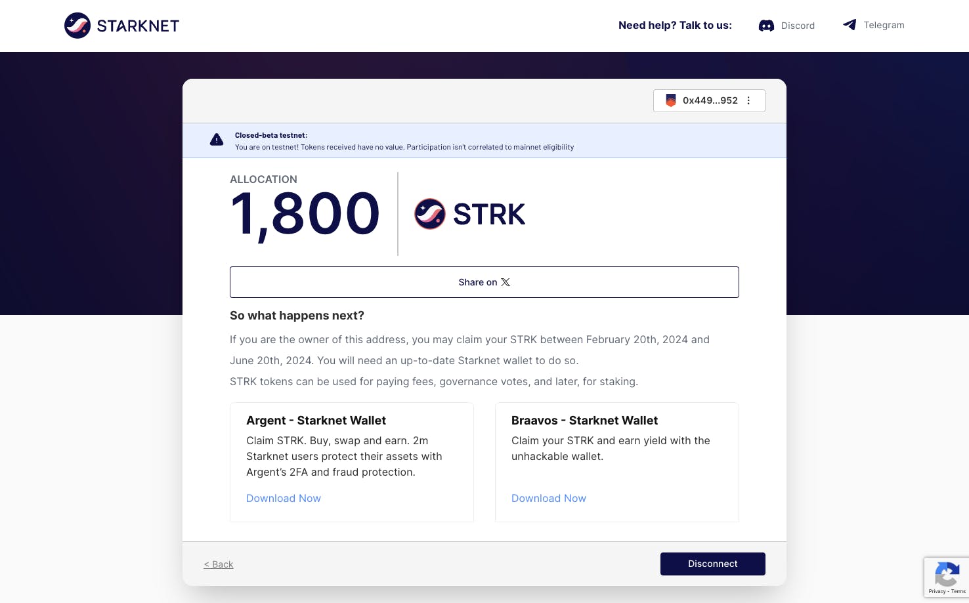The height and width of the screenshot is (603, 969).
Task: Click the Starknet logo icon in header
Action: 77,26
